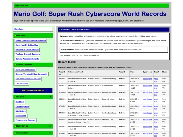Open Progress and Records link
The width and height of the screenshot is (183, 137).
pos(25,120)
